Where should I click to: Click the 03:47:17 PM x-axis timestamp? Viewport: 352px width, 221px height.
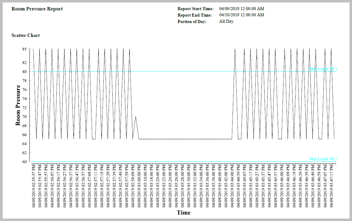click(x=332, y=186)
